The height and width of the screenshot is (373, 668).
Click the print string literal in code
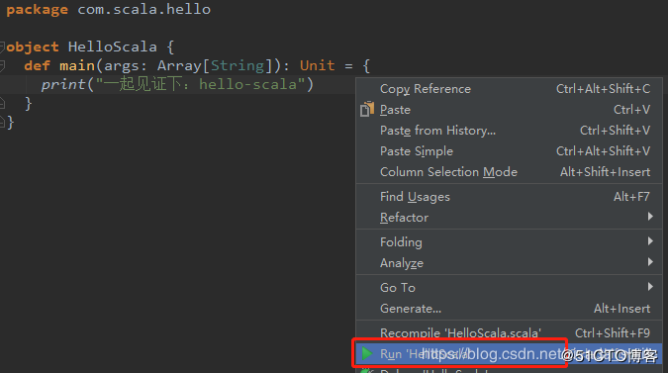click(x=200, y=84)
